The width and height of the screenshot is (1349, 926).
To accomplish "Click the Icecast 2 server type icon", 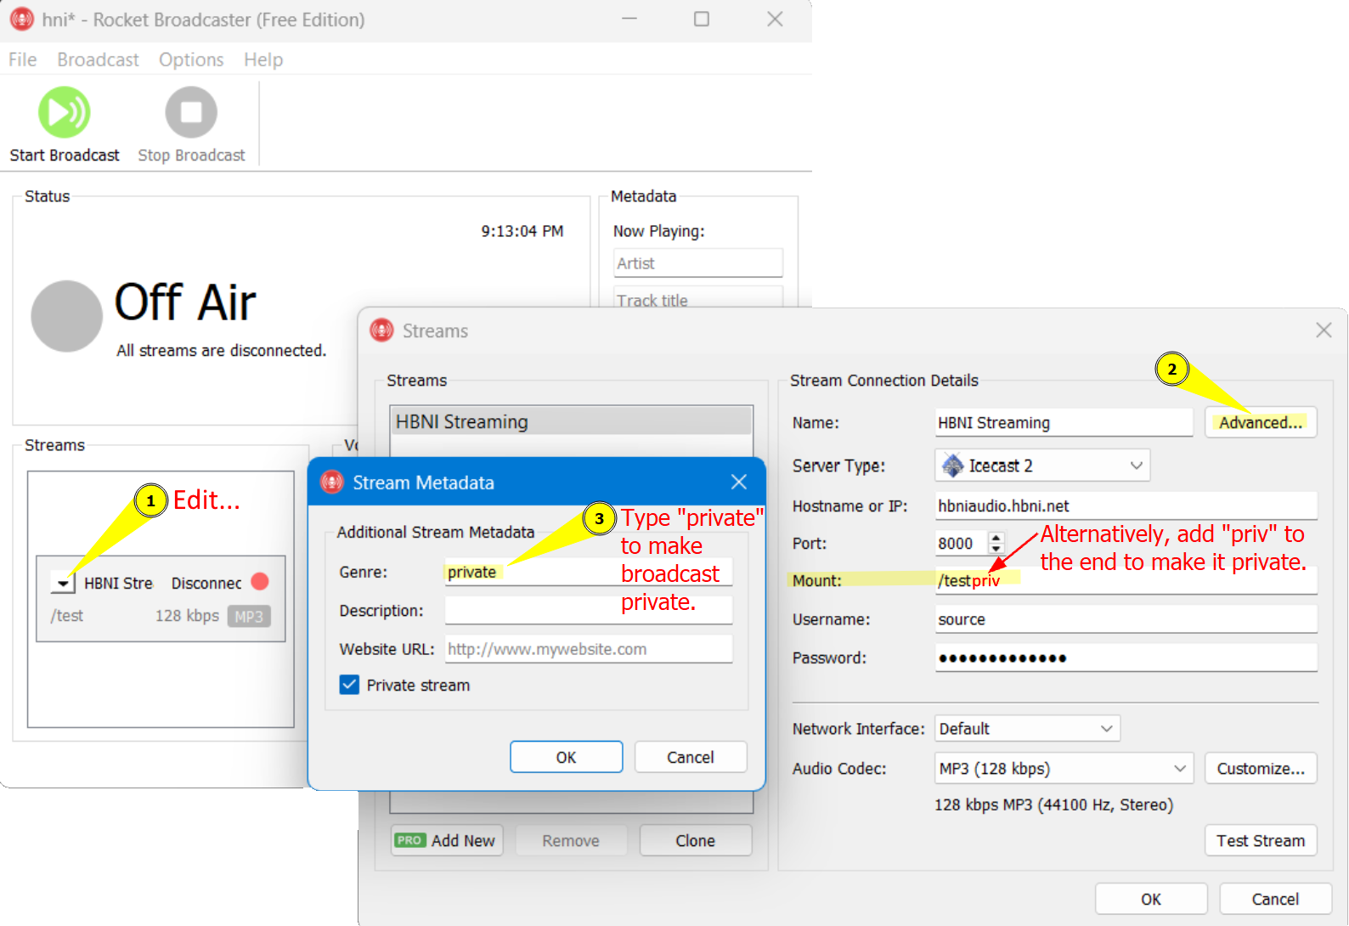I will coord(953,466).
